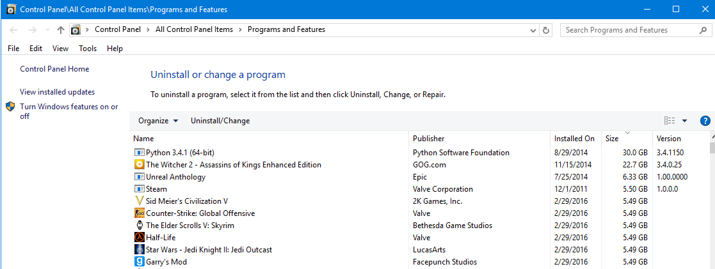The width and height of the screenshot is (715, 269).
Task: Click the 3.4.1150 version cell
Action: [x=670, y=153]
